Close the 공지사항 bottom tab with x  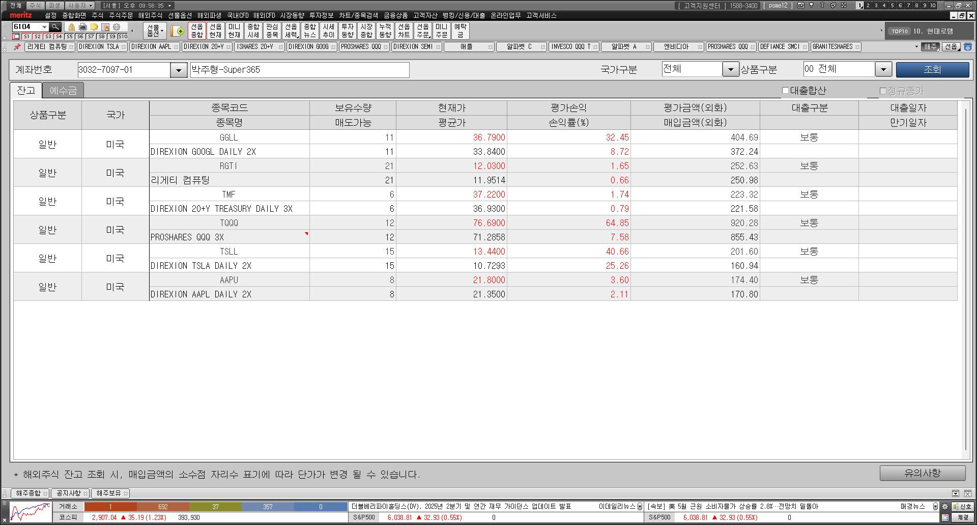(x=85, y=493)
